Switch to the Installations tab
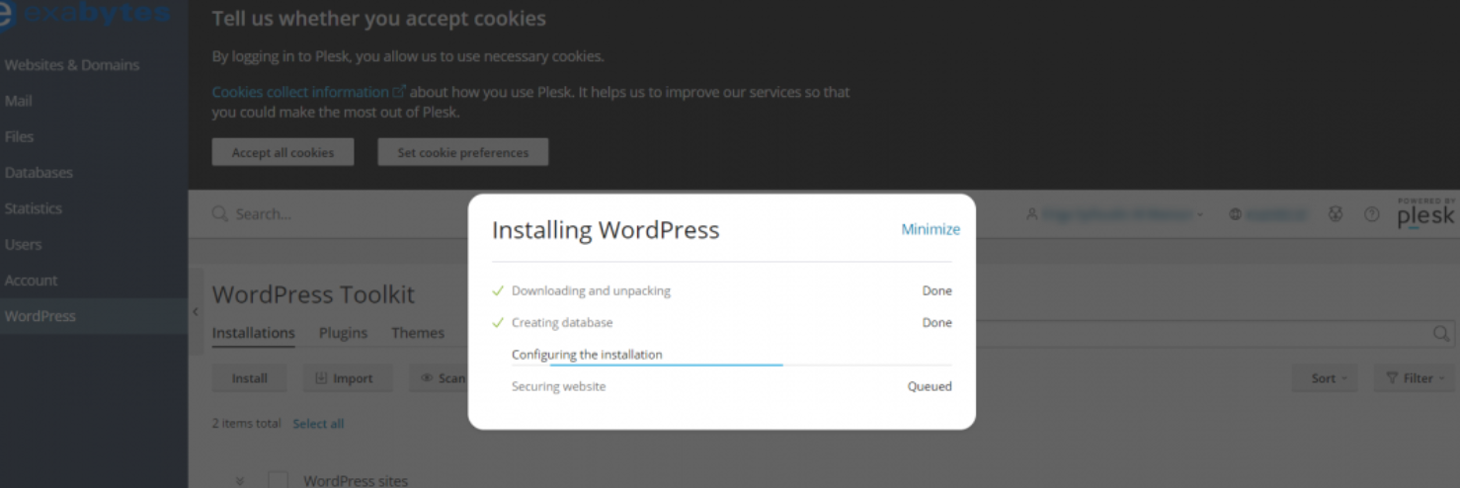1460x488 pixels. click(x=253, y=333)
